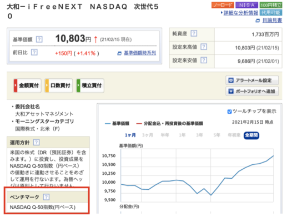Click the +150円 change value

(x=63, y=53)
